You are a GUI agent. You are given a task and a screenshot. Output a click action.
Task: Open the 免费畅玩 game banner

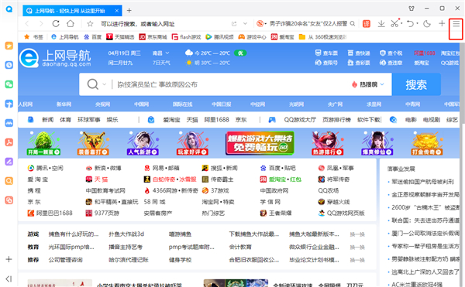pos(260,143)
